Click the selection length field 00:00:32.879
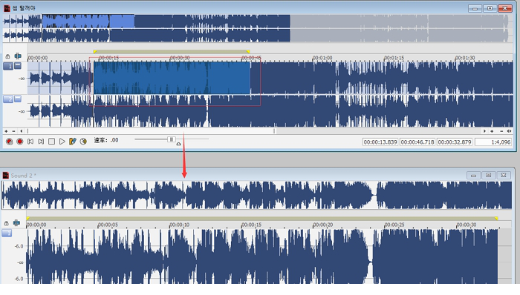Screen dimensions: 520x295 click(x=455, y=142)
